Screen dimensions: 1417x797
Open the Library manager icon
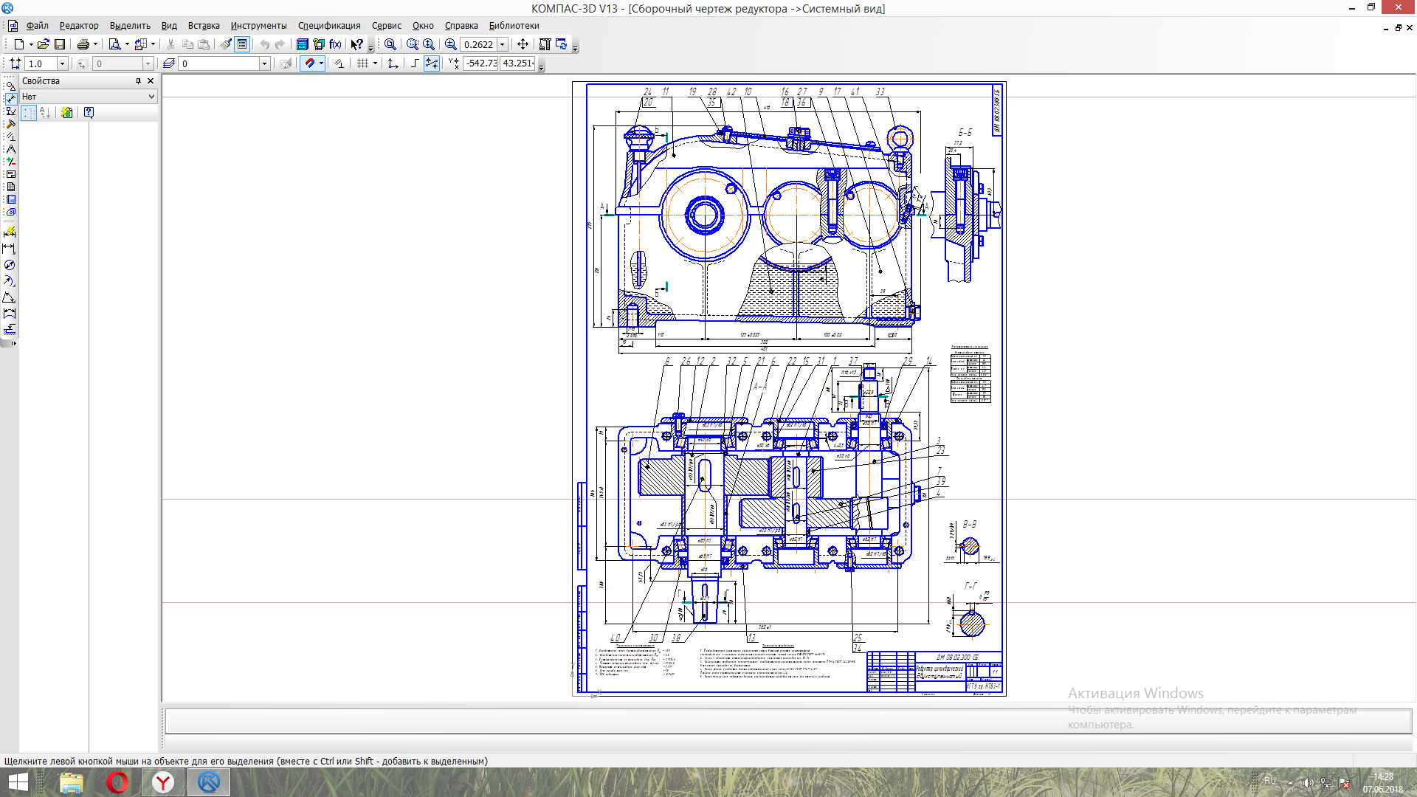pos(302,44)
